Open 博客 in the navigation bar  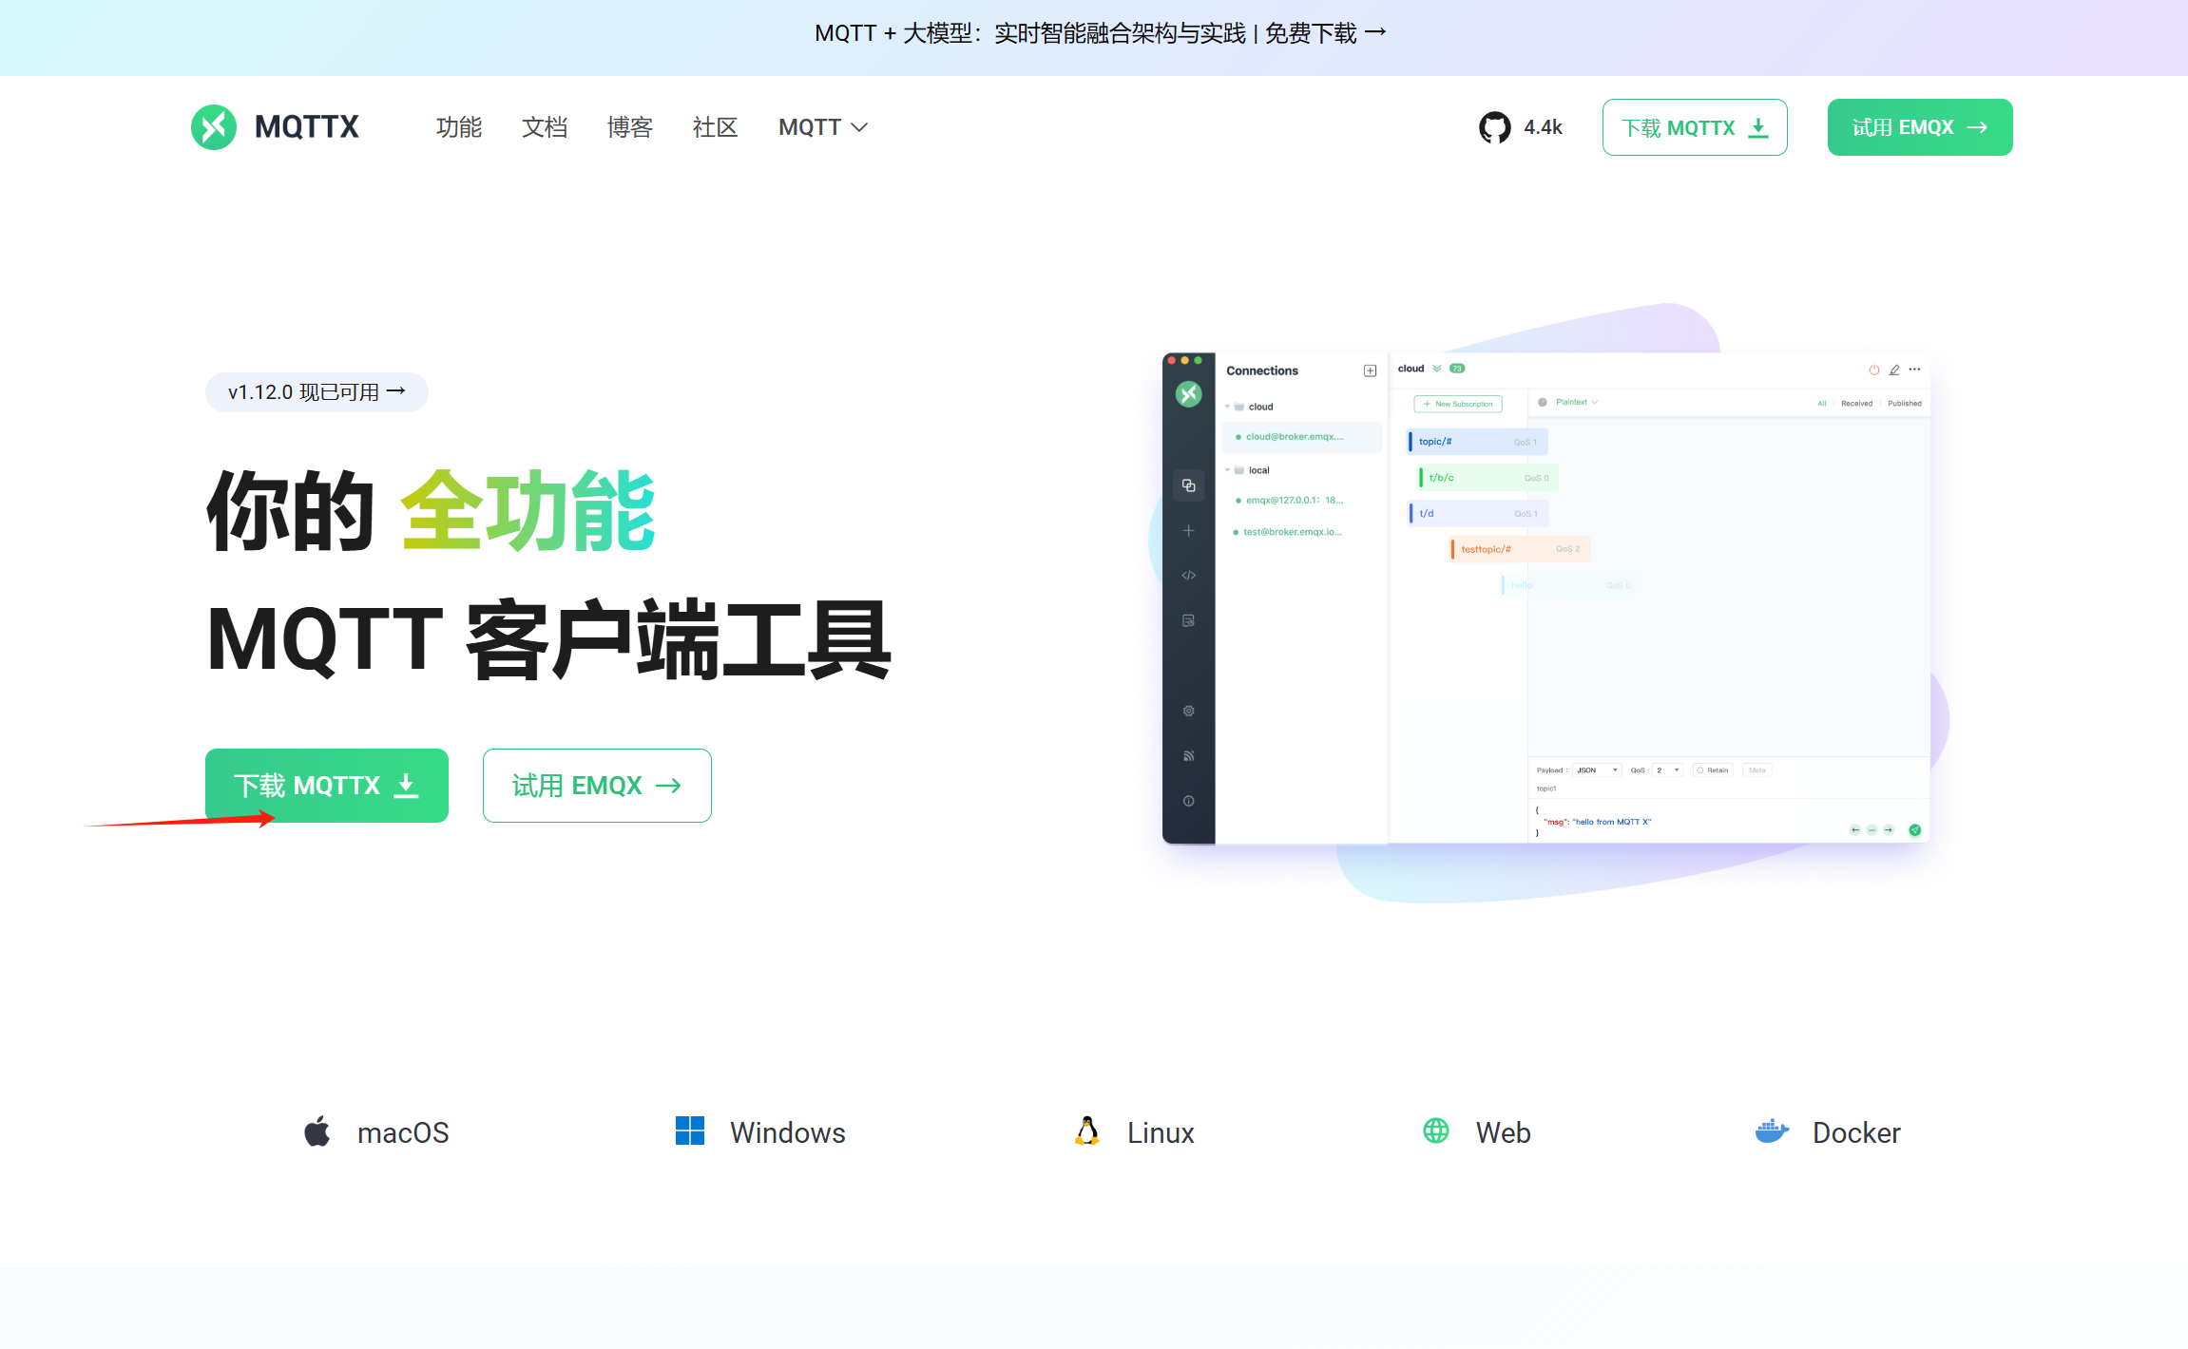tap(630, 127)
